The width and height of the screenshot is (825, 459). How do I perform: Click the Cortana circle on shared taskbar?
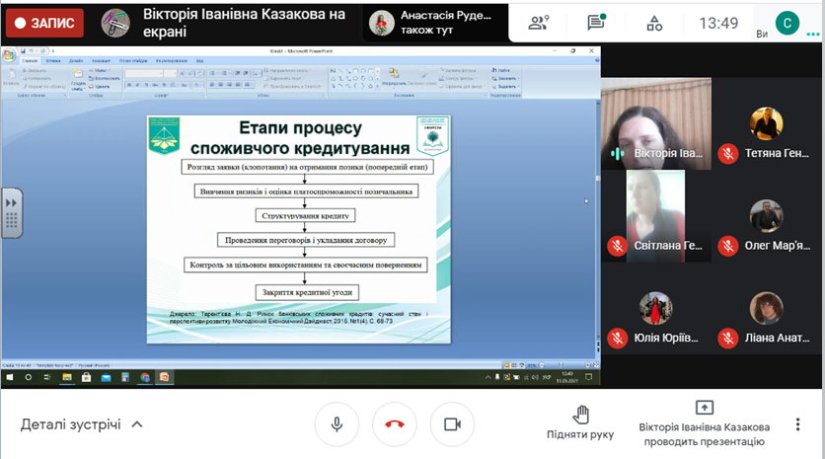(x=29, y=377)
